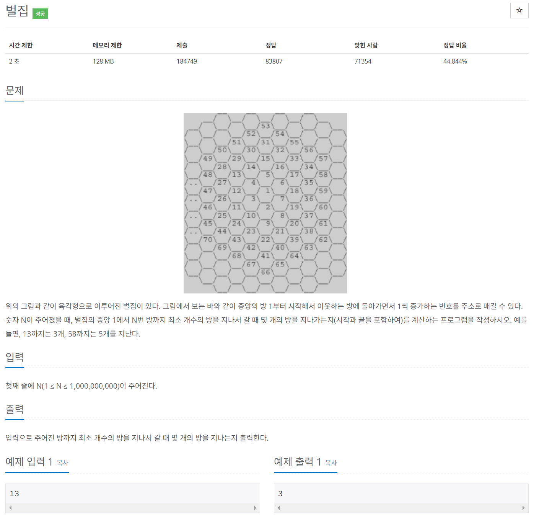The width and height of the screenshot is (534, 518).
Task: Click the 시간 제한 column header
Action: coord(21,45)
